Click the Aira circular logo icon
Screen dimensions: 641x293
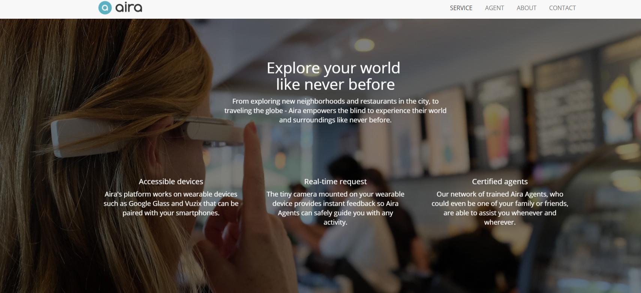click(x=105, y=7)
